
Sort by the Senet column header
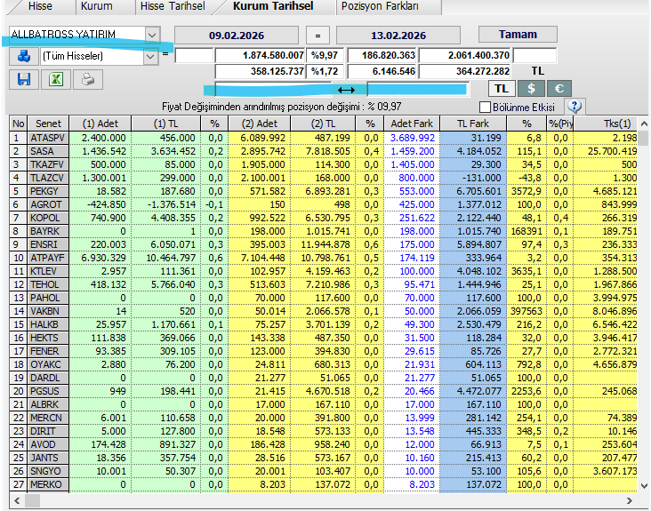tap(48, 124)
